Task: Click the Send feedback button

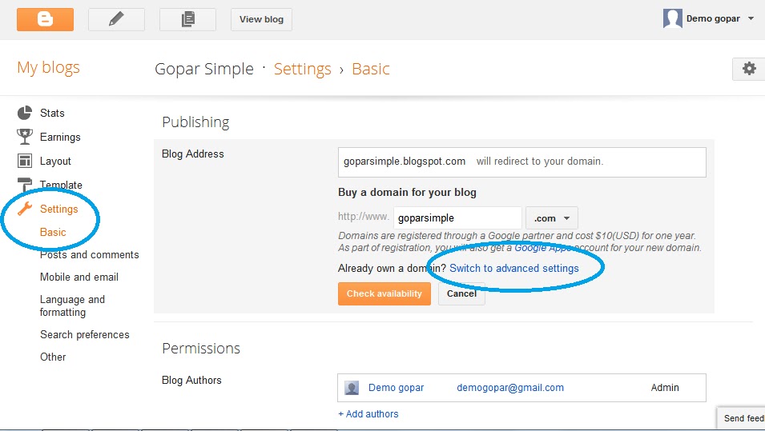Action: pyautogui.click(x=741, y=418)
